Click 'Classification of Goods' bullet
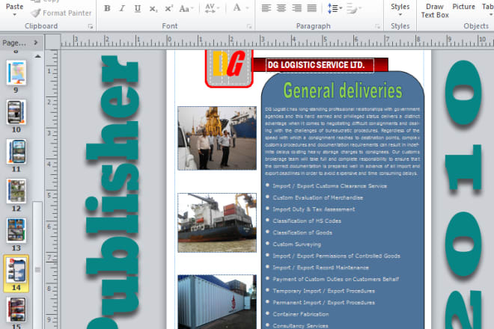 point(302,233)
